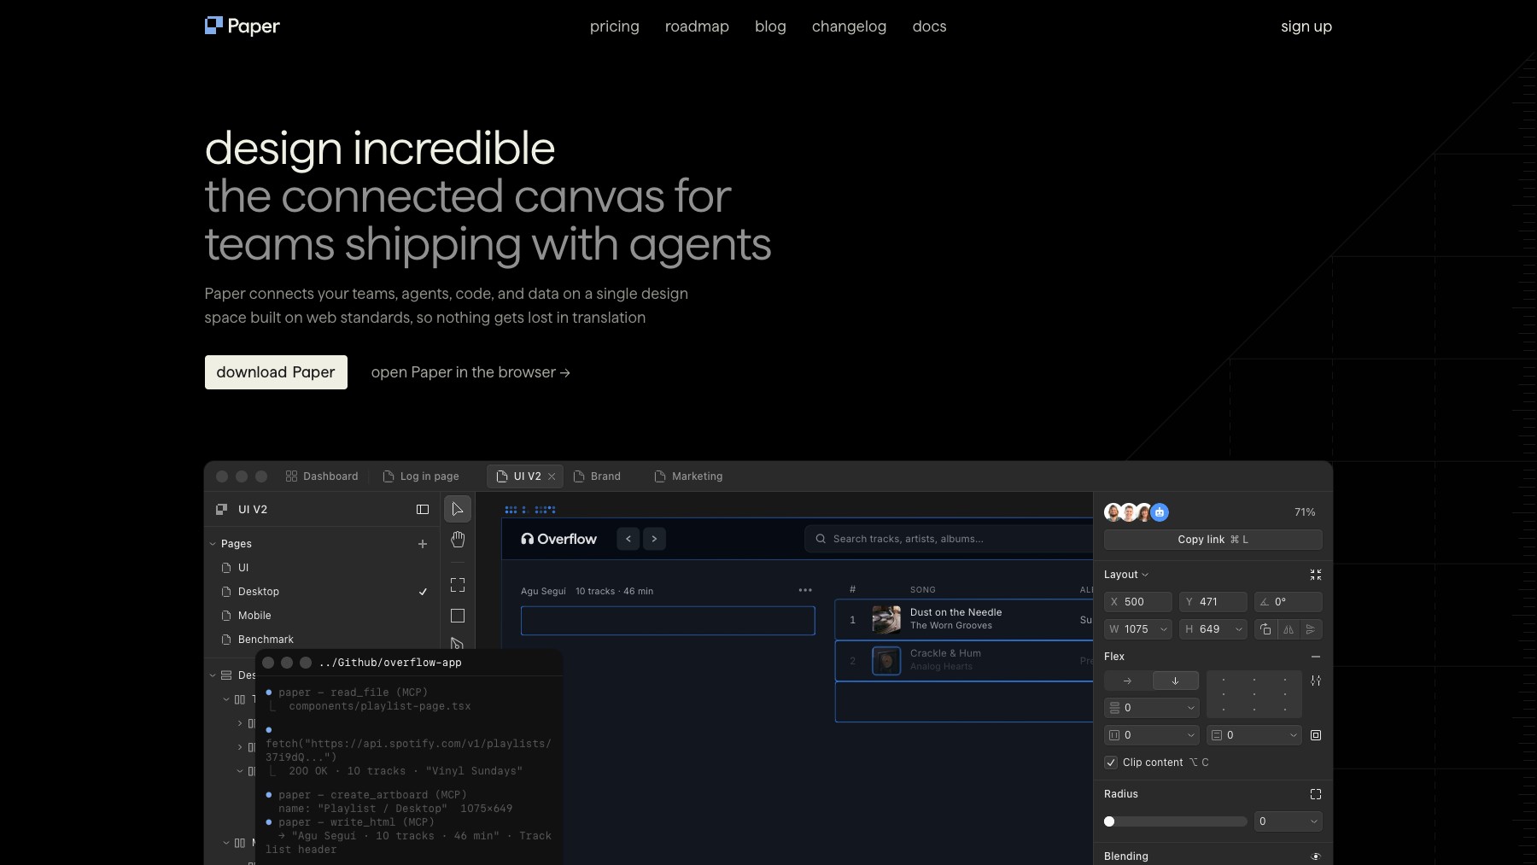Screen dimensions: 1537x865
Task: Toggle the sidebar panel icon beside UI V2
Action: click(423, 509)
